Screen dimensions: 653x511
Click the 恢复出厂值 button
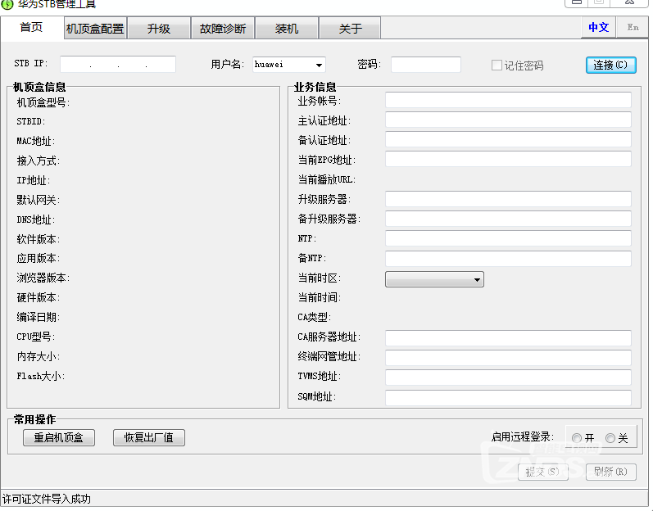point(148,438)
